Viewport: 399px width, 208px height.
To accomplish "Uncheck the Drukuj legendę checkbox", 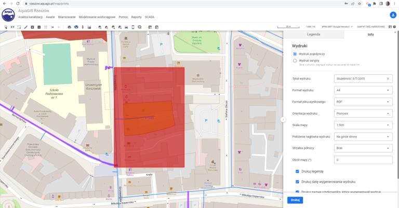I will 297,171.
